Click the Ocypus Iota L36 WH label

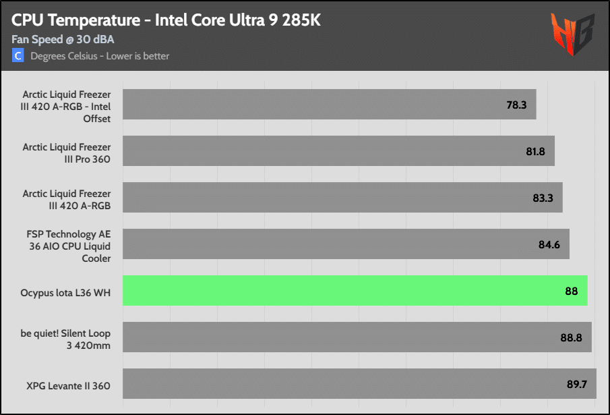(x=65, y=293)
